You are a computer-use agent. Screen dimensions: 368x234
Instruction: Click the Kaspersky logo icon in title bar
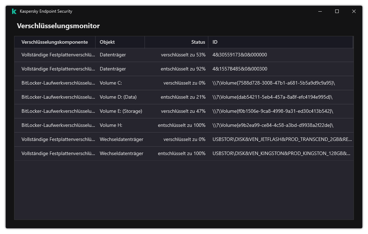coord(14,11)
